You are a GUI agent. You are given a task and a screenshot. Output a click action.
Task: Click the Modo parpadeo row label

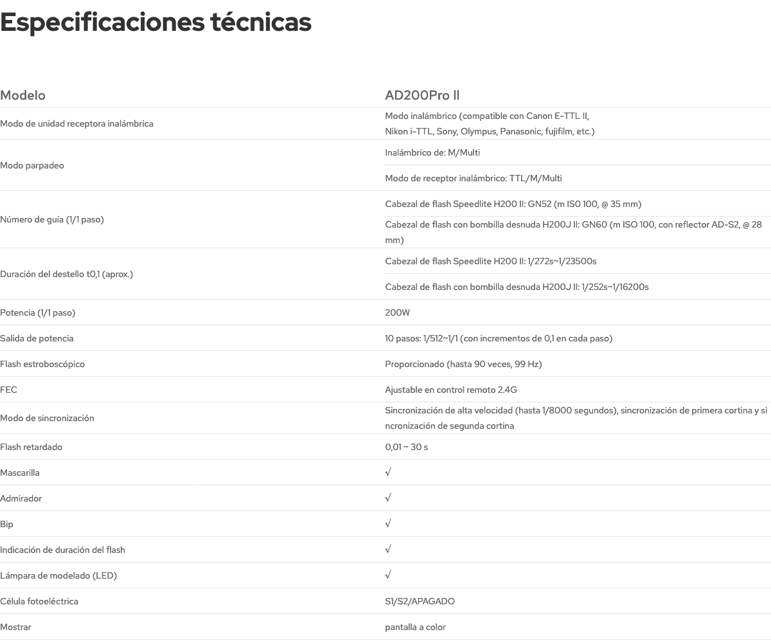coord(32,165)
